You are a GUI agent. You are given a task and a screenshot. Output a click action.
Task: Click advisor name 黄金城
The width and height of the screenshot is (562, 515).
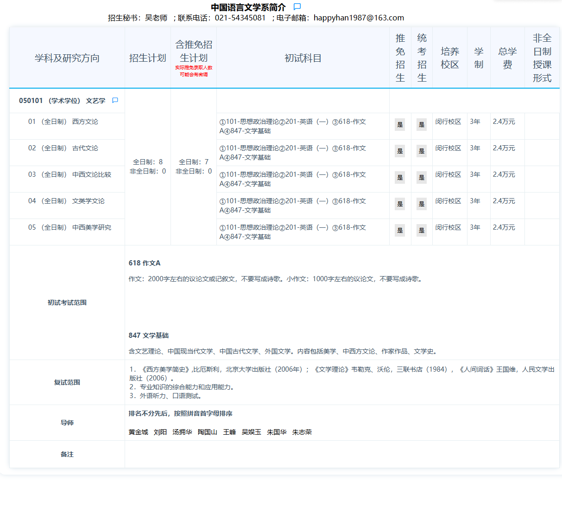click(x=139, y=432)
